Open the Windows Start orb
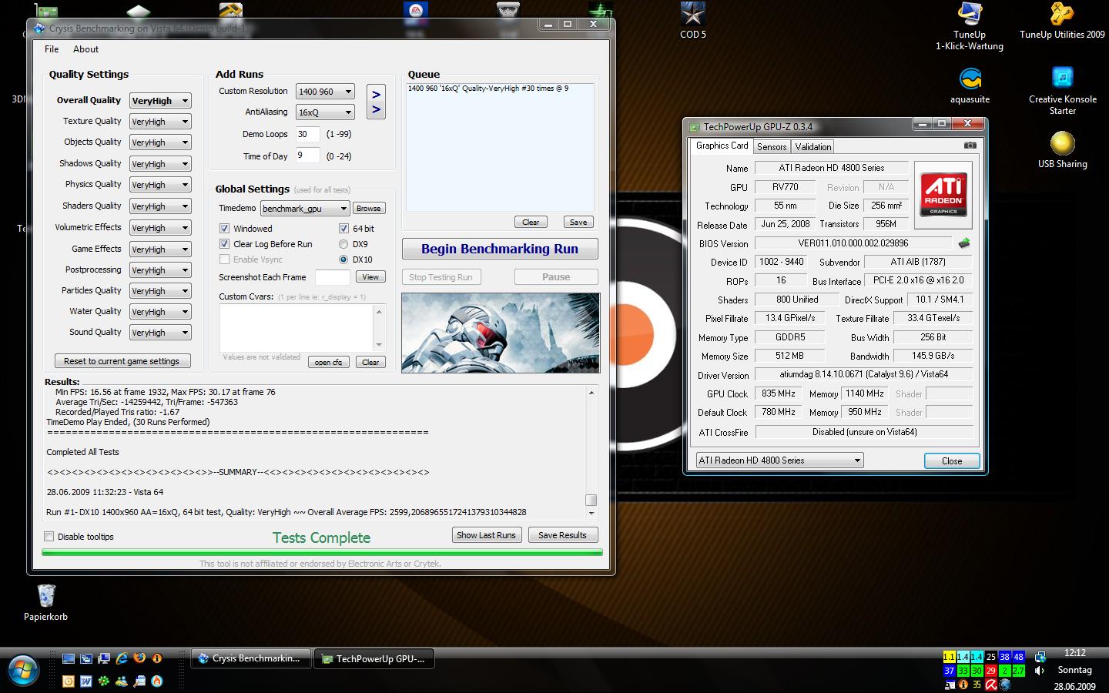 click(x=23, y=670)
